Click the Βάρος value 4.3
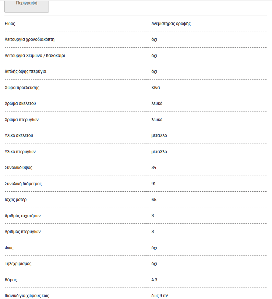The width and height of the screenshot is (272, 299). pyautogui.click(x=154, y=280)
